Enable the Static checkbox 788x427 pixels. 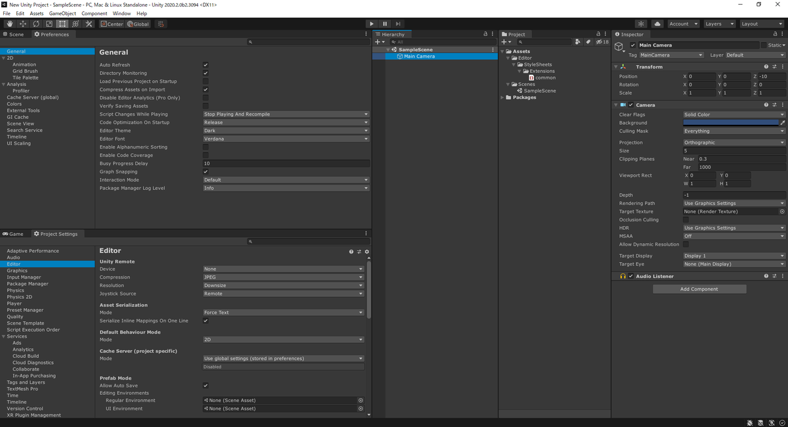tap(764, 45)
